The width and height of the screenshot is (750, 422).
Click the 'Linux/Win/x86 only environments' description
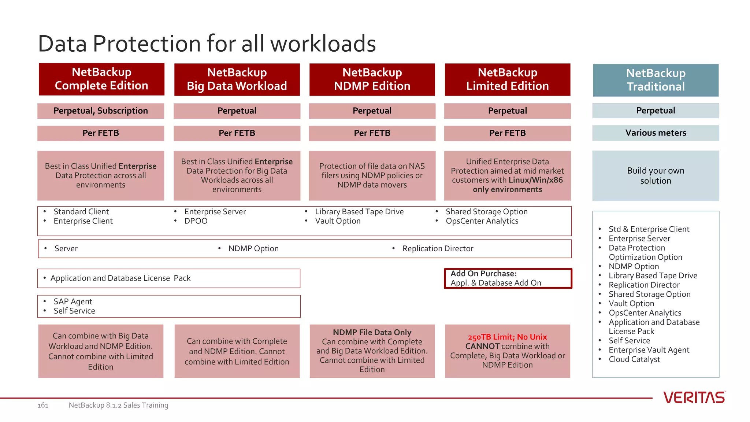tap(508, 175)
